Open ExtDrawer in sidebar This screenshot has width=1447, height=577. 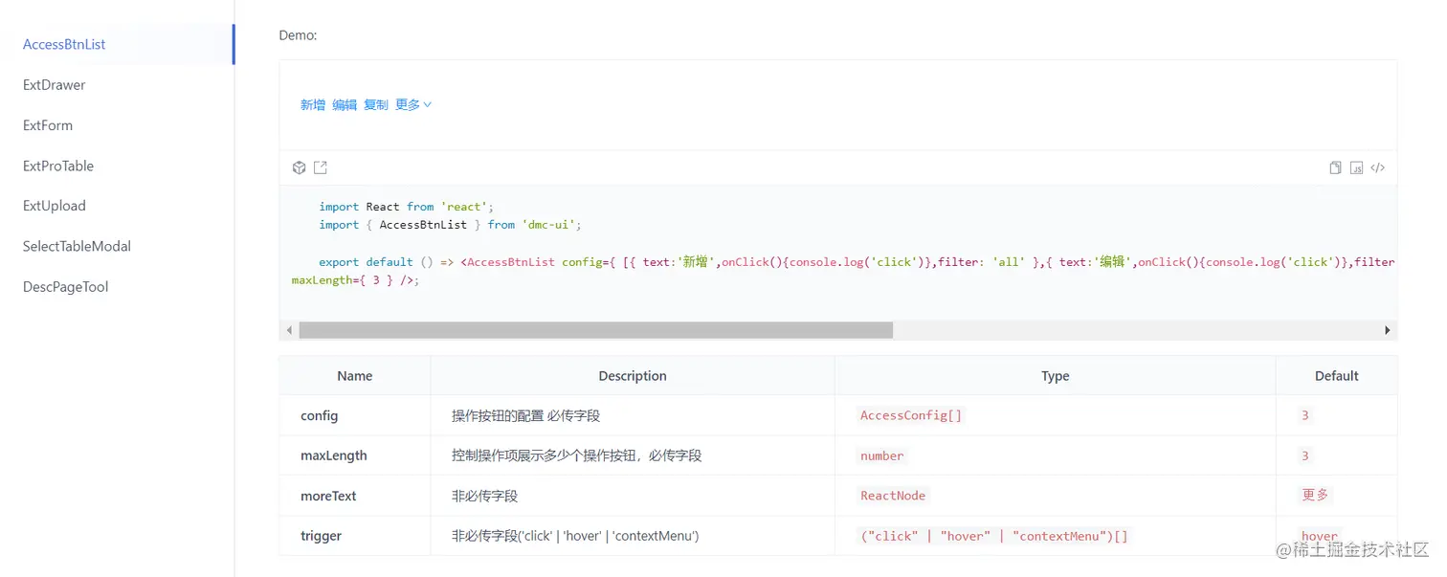[116, 85]
